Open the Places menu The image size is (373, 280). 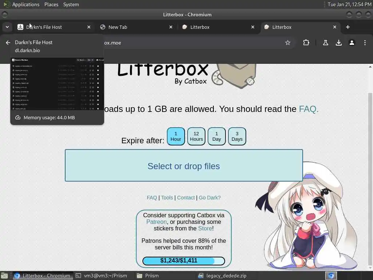click(51, 4)
